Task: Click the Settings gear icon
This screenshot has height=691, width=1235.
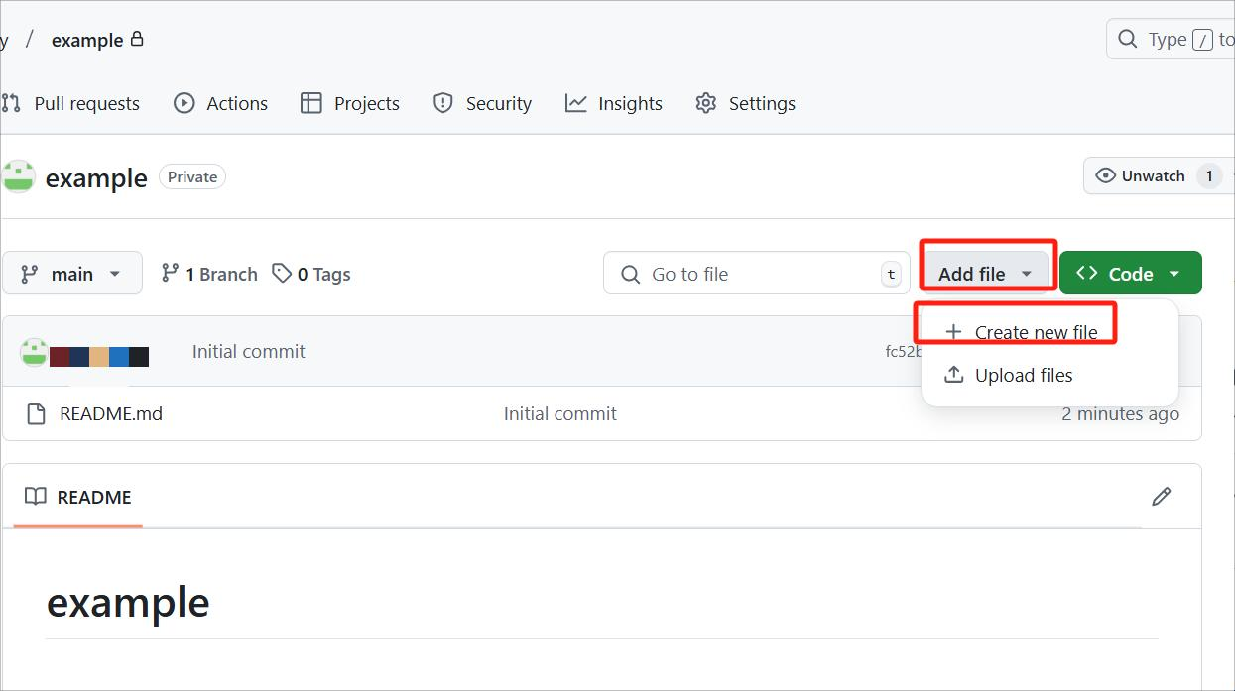Action: pyautogui.click(x=706, y=103)
